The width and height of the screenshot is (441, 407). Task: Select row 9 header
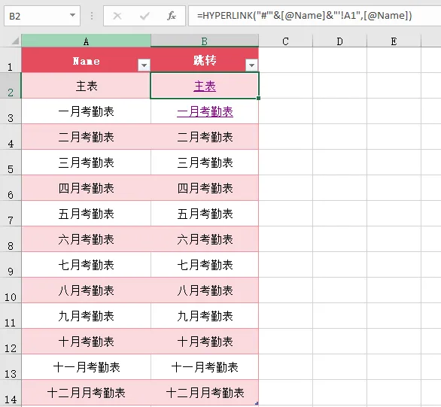click(x=11, y=265)
